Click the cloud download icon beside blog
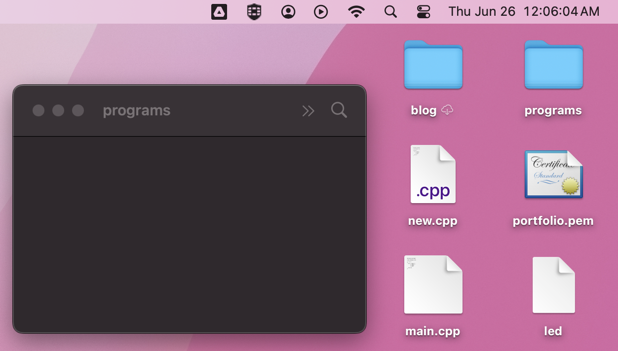The width and height of the screenshot is (618, 351). (447, 110)
